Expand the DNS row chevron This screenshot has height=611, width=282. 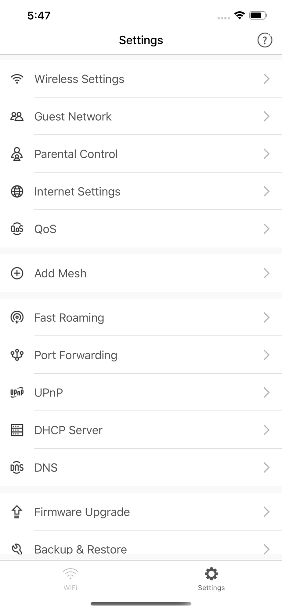click(x=266, y=467)
